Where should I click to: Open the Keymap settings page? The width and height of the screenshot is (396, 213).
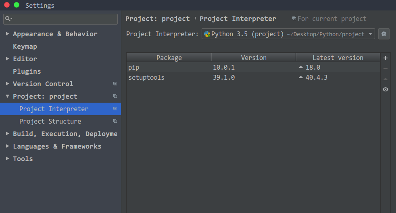point(25,46)
